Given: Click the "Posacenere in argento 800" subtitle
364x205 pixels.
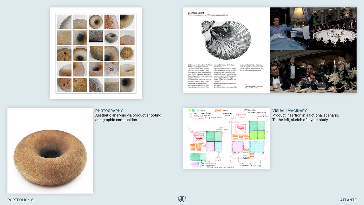Looking at the screenshot, I should pos(208,15).
